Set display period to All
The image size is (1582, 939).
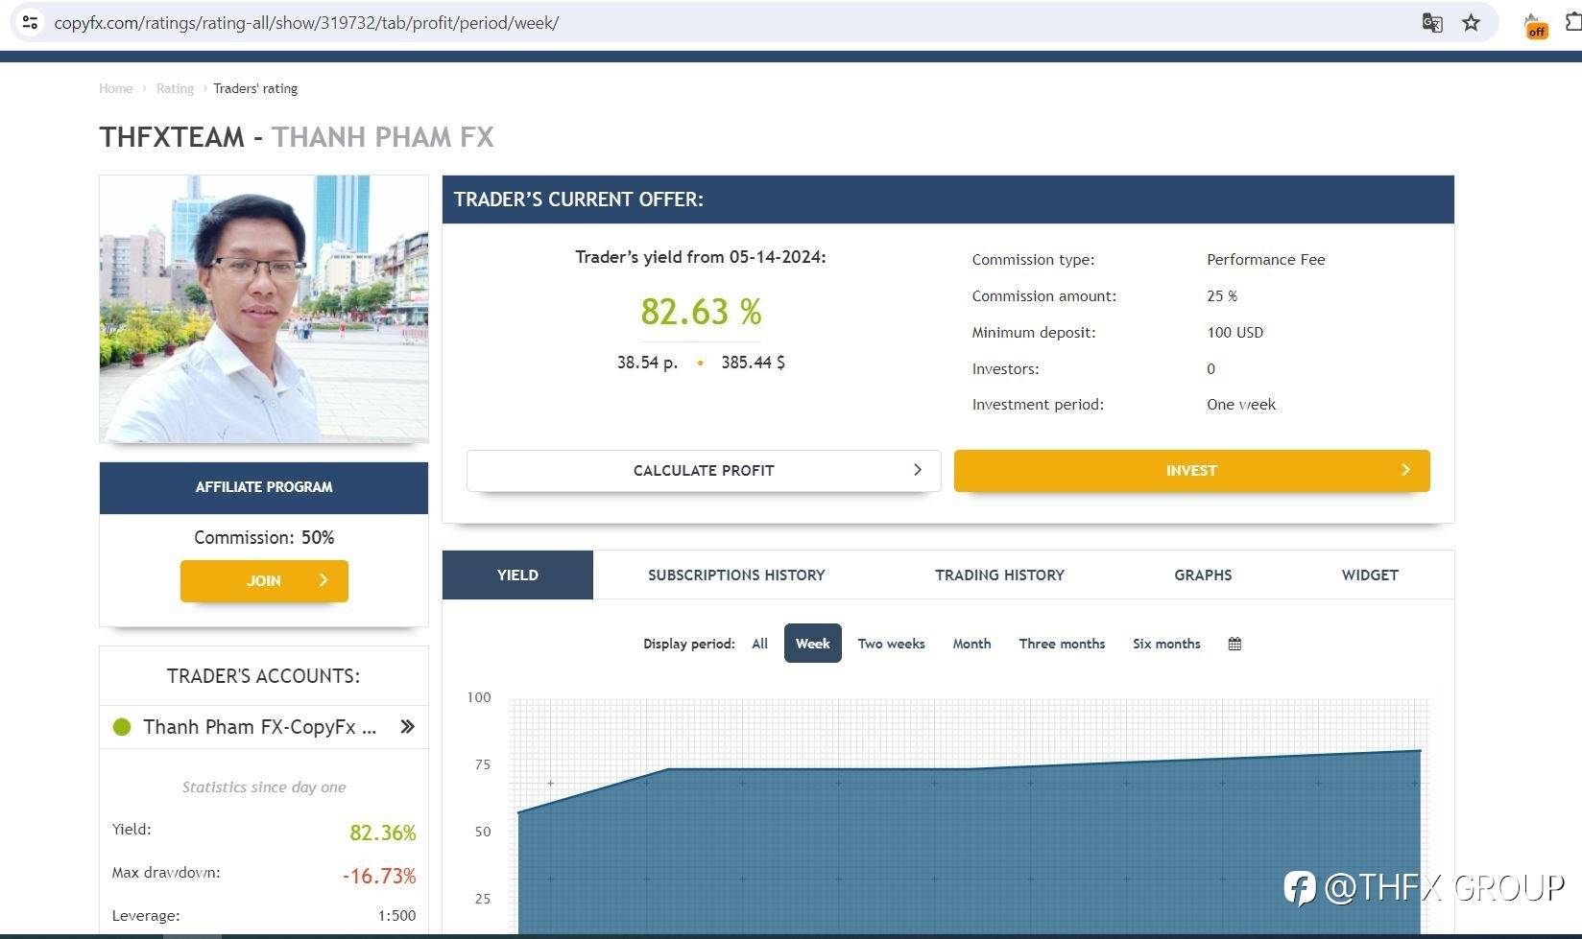[x=759, y=644]
